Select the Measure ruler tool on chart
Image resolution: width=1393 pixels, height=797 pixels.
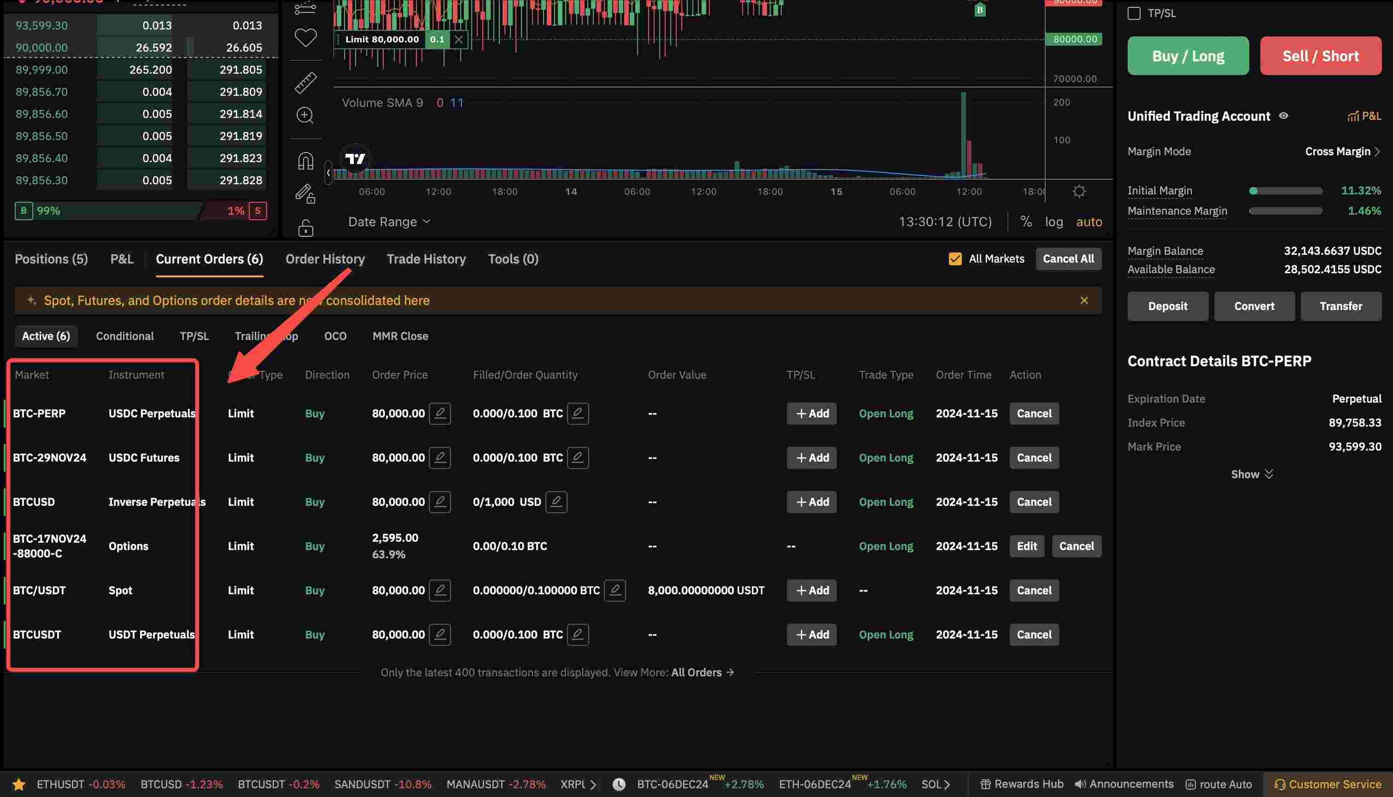click(x=305, y=82)
